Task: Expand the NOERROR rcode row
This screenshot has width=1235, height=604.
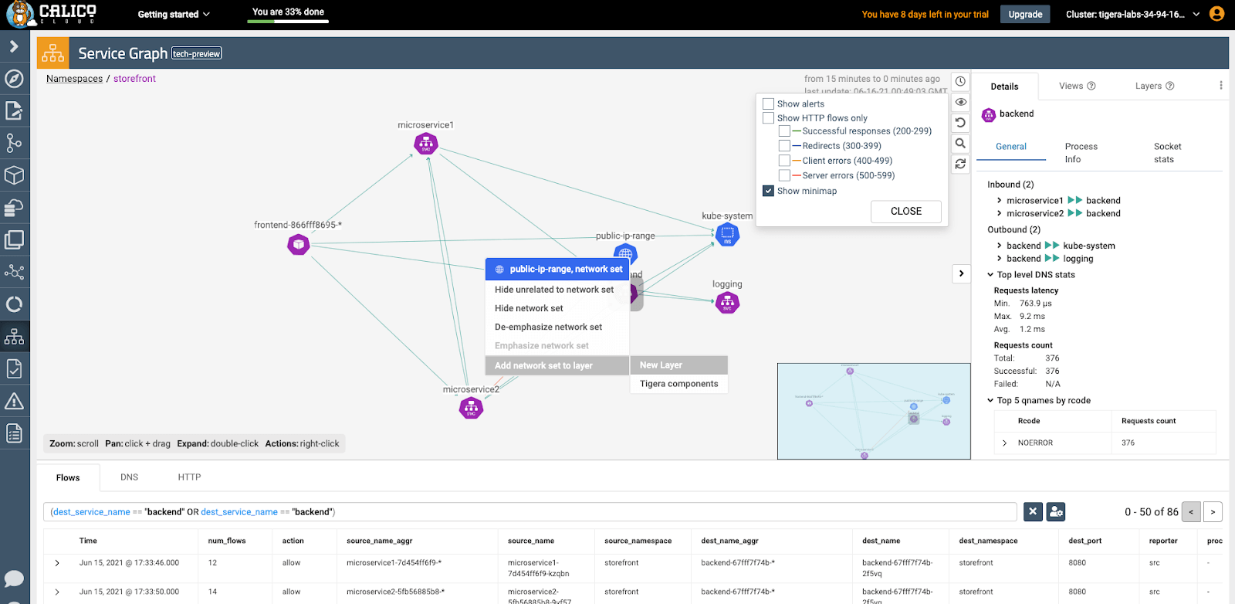Action: click(x=1004, y=443)
